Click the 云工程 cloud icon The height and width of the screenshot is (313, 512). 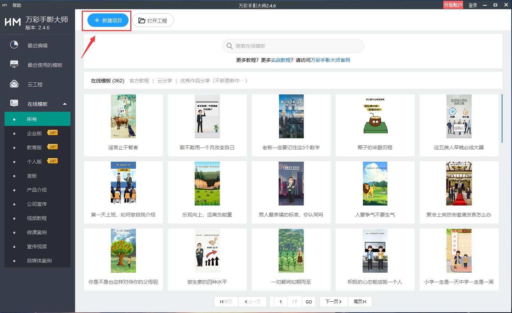pos(14,84)
